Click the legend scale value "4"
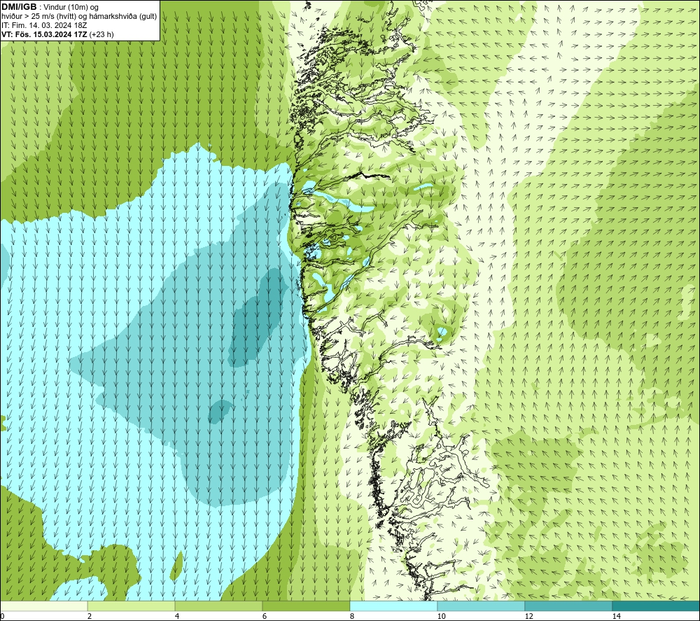700x621 pixels. pyautogui.click(x=177, y=616)
